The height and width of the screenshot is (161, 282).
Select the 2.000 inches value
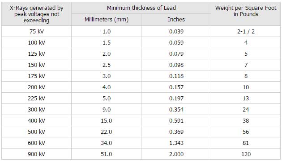point(176,154)
